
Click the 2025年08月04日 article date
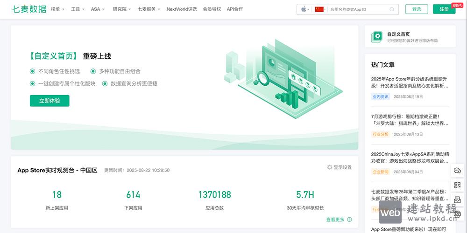pos(408,172)
